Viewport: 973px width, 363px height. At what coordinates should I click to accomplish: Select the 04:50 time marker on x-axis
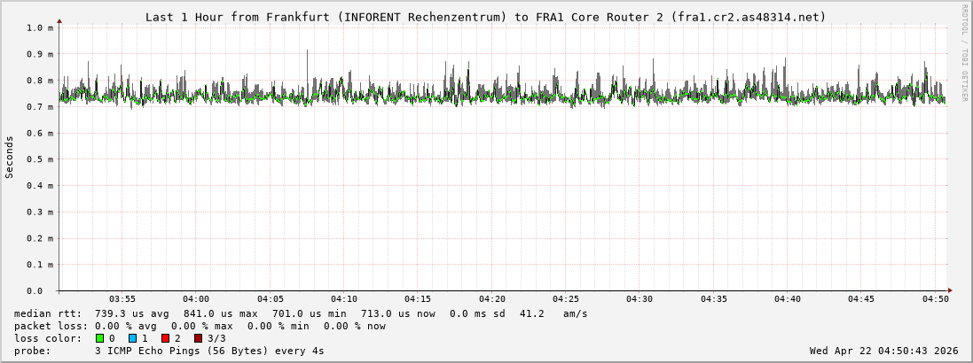935,299
